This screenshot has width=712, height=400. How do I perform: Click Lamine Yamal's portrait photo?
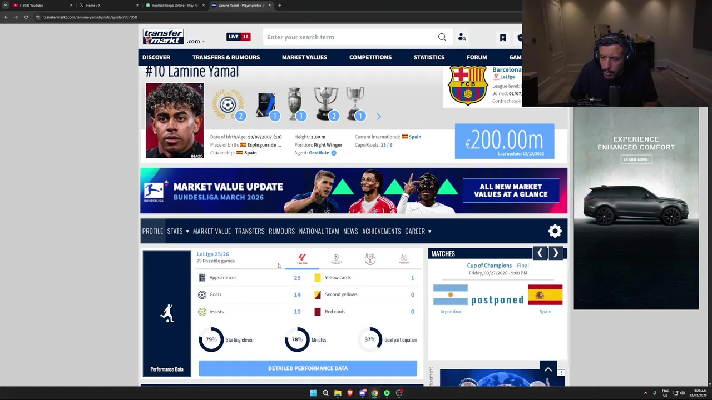click(x=175, y=121)
